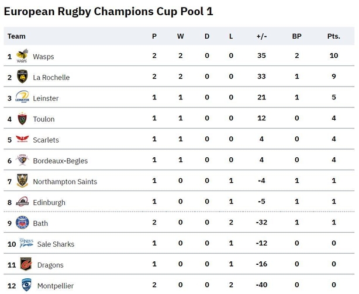
Task: Sort by the BP column header
Action: [296, 36]
